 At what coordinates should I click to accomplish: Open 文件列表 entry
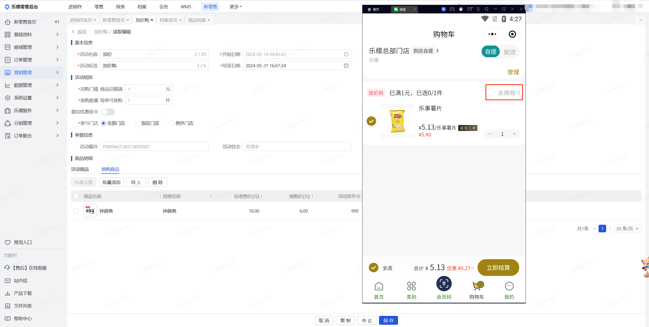[18, 306]
